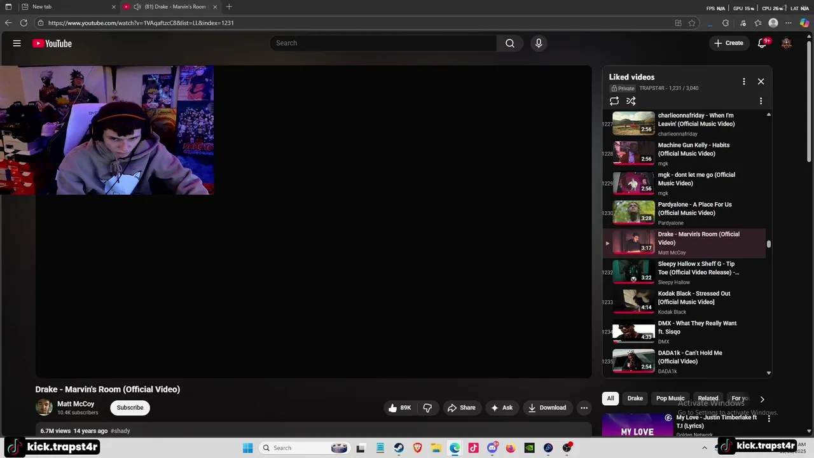This screenshot has width=814, height=458.
Task: Select the All filter chip
Action: pos(610,398)
